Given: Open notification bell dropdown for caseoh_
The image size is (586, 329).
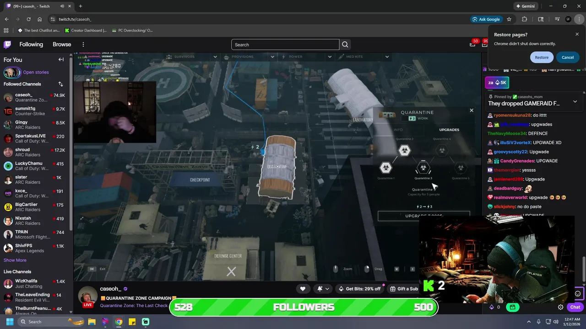Looking at the screenshot, I should (323, 289).
